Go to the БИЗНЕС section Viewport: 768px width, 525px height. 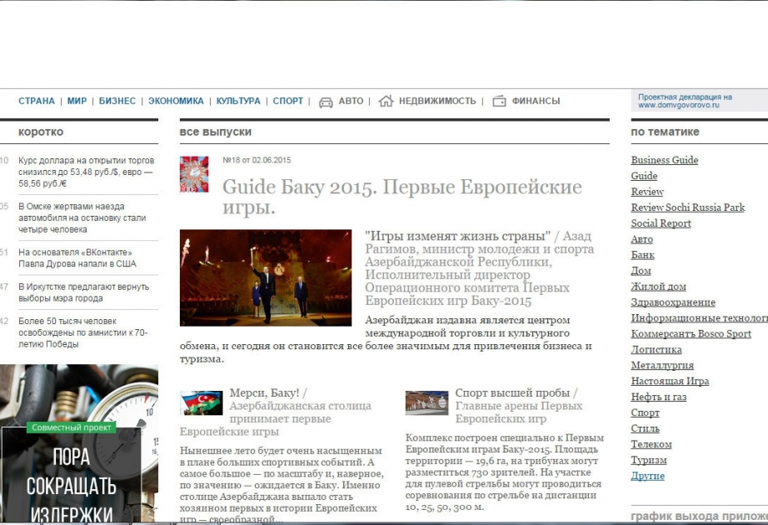[x=117, y=101]
